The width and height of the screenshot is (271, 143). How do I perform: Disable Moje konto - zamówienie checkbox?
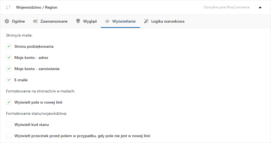[9, 69]
